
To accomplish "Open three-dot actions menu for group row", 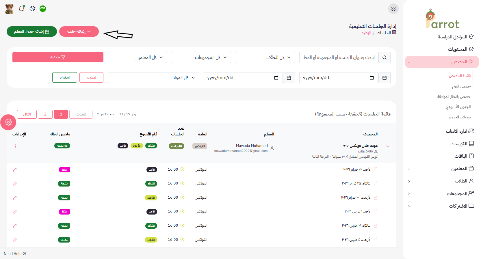I will 15,146.
